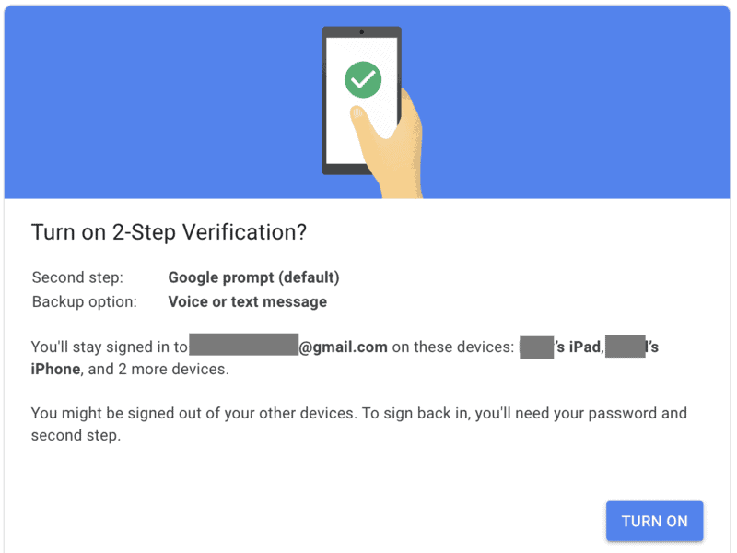Click the smartphone illustration at the top
737x553 pixels.
(x=361, y=101)
